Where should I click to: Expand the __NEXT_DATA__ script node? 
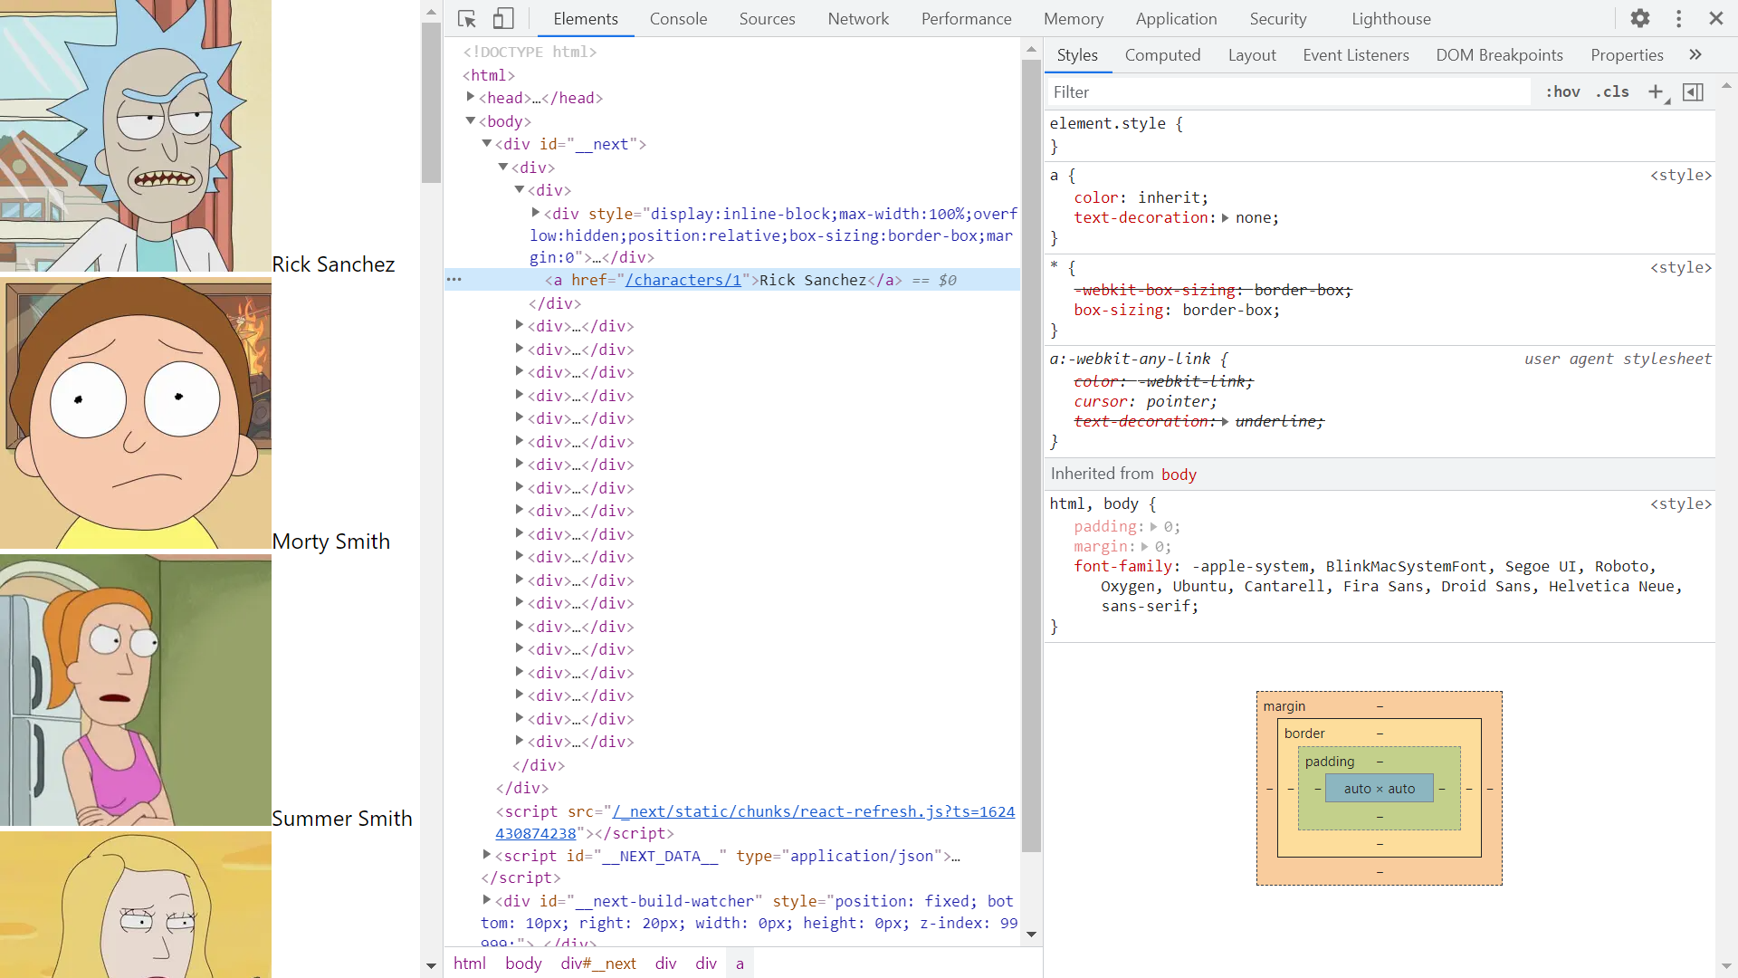(x=487, y=855)
